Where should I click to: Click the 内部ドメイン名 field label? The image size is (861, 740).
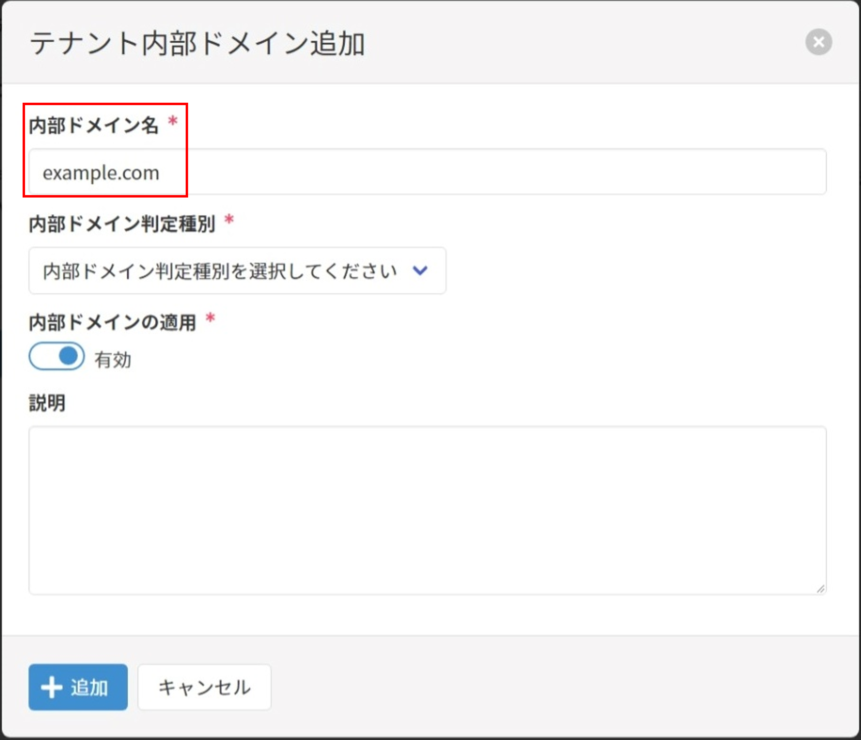[93, 125]
